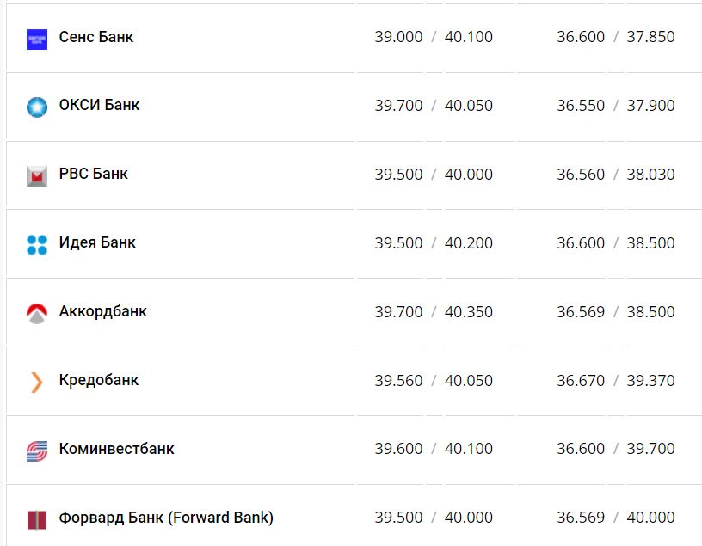The height and width of the screenshot is (546, 702).
Task: Click the РВС Банк red logo icon
Action: 37,176
